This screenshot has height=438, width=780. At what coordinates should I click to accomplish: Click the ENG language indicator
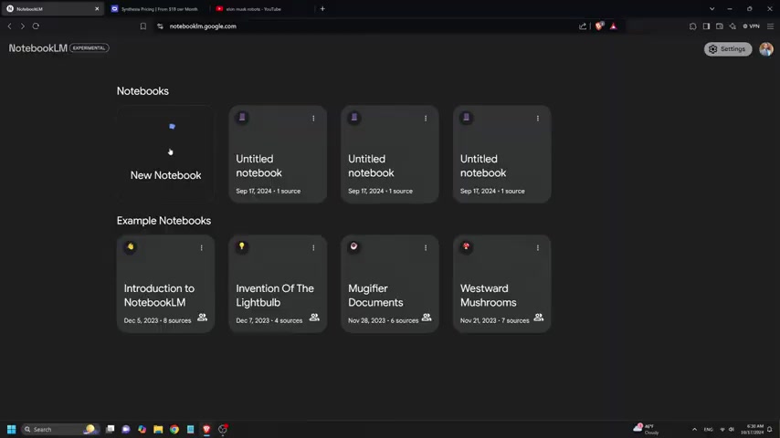[709, 429]
